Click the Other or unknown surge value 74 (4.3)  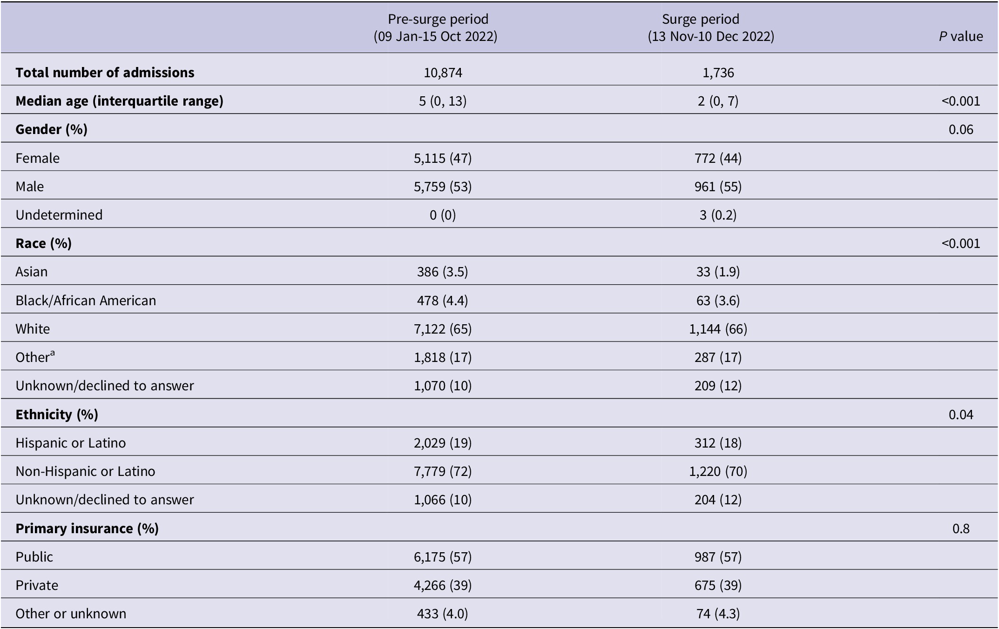[x=718, y=614]
